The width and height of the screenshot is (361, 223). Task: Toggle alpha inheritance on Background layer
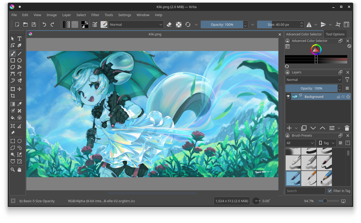pyautogui.click(x=343, y=97)
